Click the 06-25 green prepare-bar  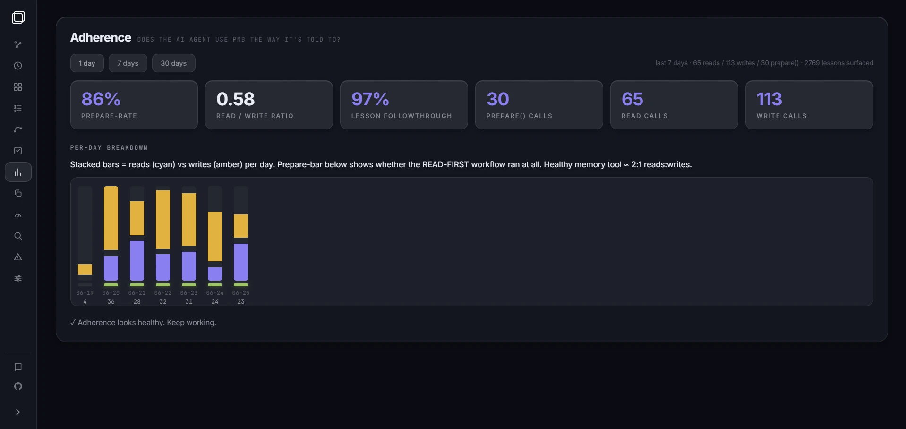(241, 285)
